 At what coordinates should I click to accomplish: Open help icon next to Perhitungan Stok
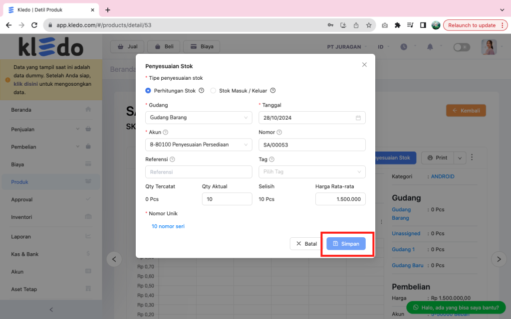tap(202, 91)
